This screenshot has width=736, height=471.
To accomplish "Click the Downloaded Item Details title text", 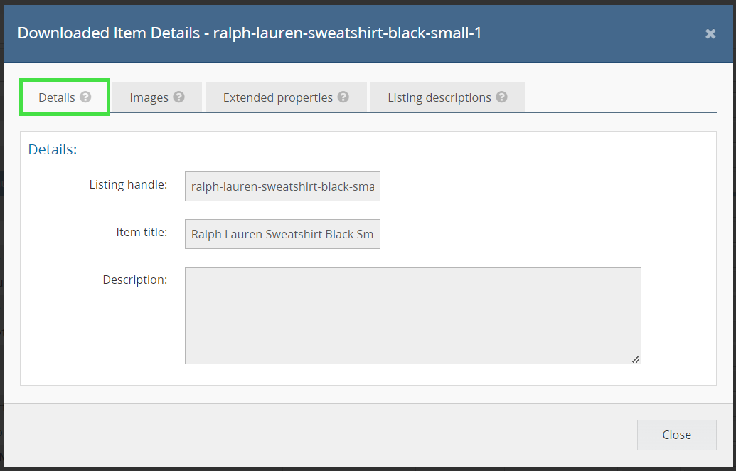I will click(x=249, y=33).
